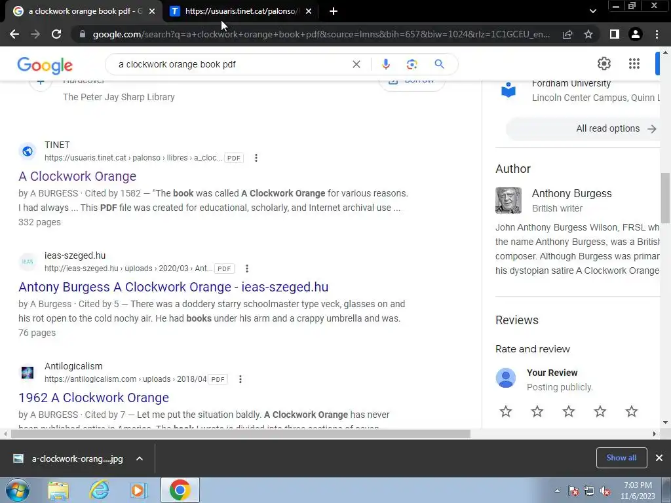This screenshot has width=671, height=503.
Task: Click TINET globe favicon
Action: [28, 151]
